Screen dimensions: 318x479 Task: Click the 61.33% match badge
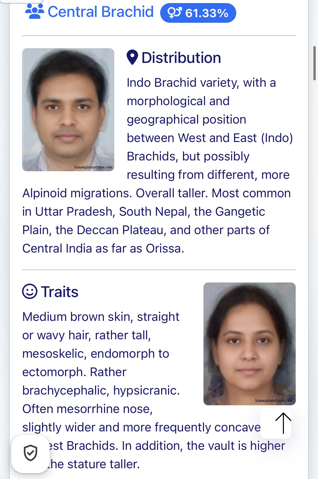pyautogui.click(x=198, y=13)
